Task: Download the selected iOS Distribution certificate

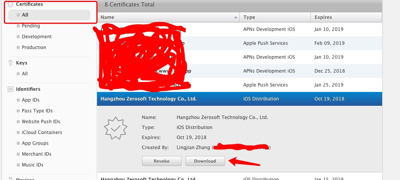Action: tap(205, 161)
